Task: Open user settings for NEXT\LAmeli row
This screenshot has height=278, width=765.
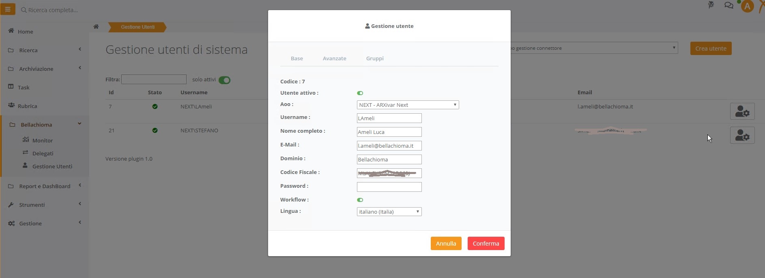Action: point(742,111)
